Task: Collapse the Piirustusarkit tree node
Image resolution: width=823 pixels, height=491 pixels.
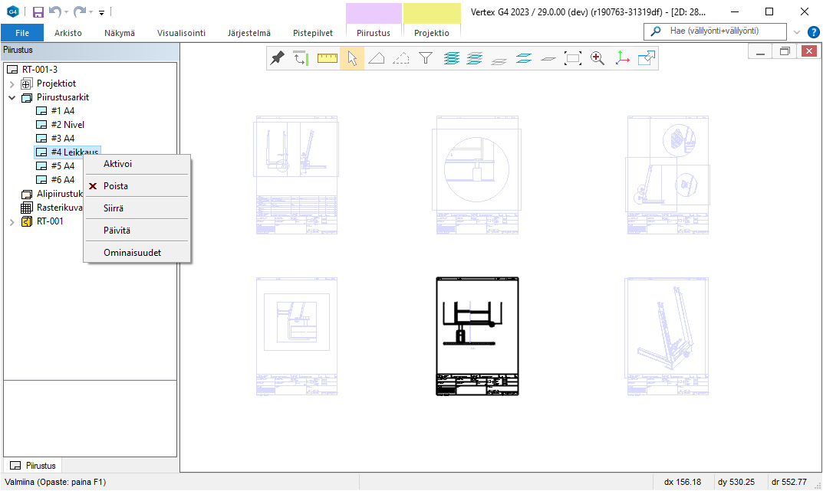Action: pos(12,97)
